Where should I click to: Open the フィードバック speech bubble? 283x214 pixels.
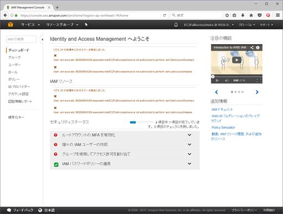[20, 210]
